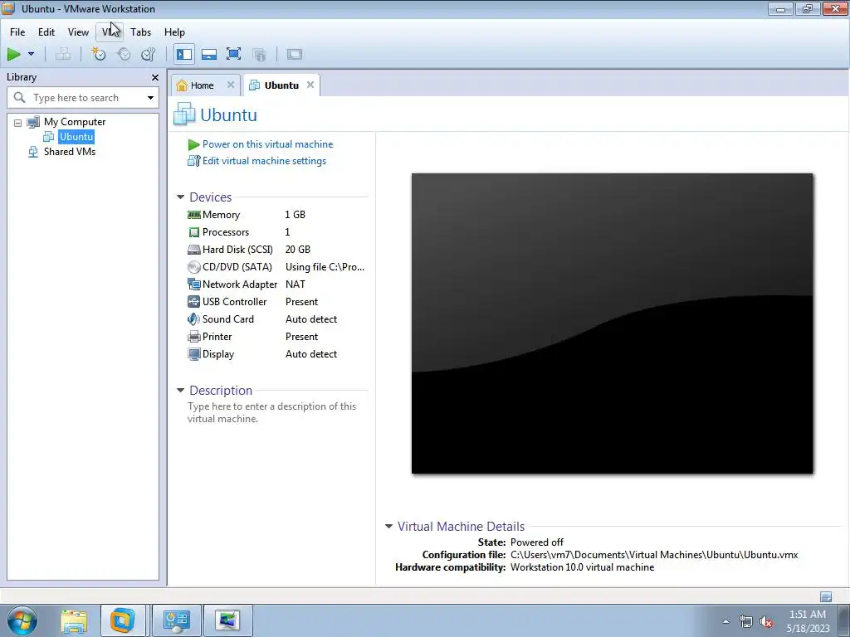Screen dimensions: 850x637
Task: Click the Hard Disk (SCSI) device row
Action: point(276,250)
